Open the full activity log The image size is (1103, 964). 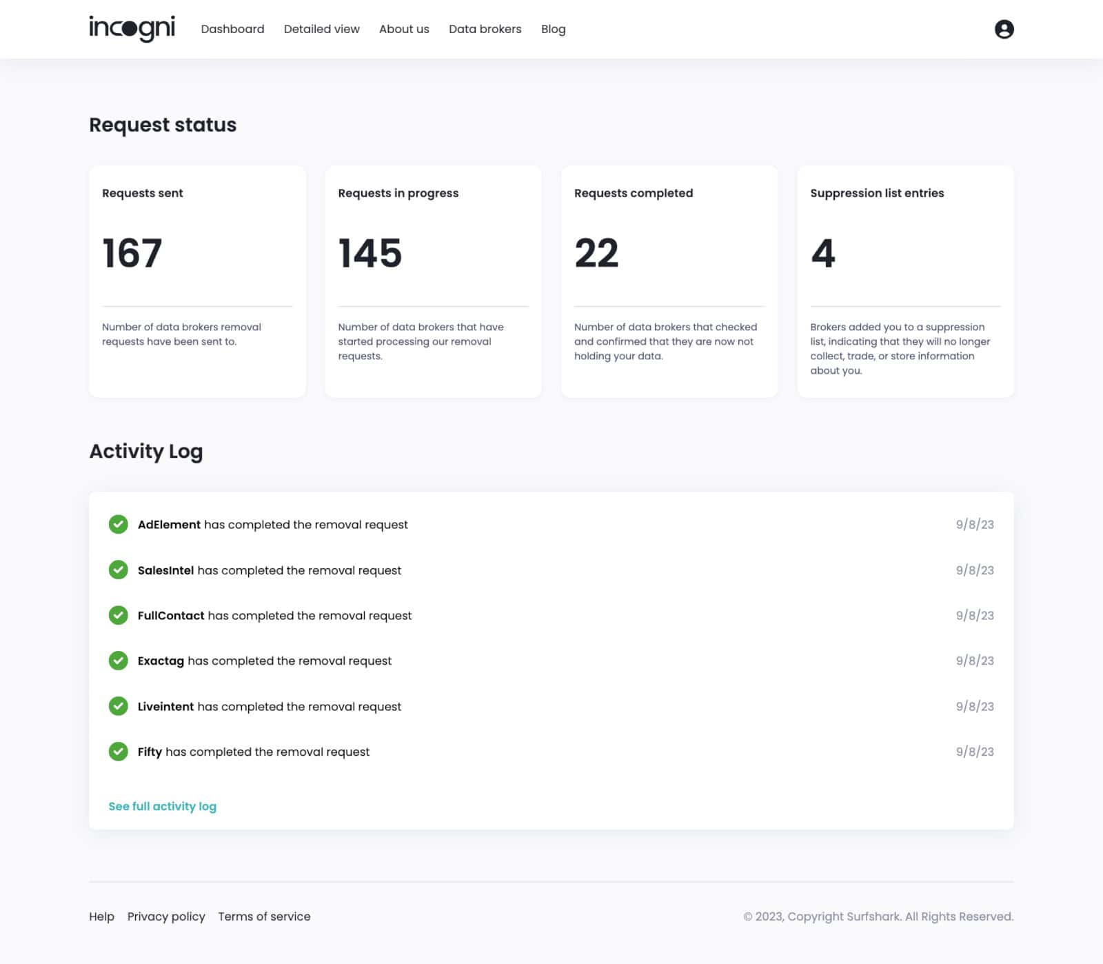162,805
